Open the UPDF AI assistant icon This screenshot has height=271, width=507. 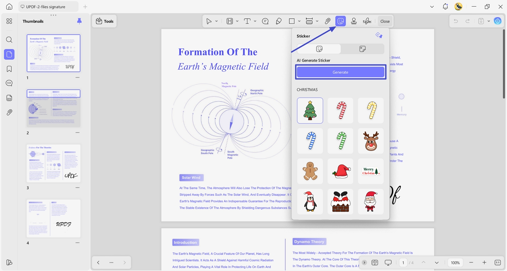pyautogui.click(x=498, y=21)
